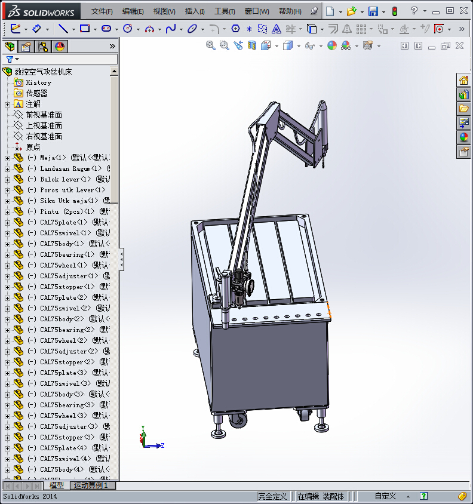Click the Hide/Show Items glasses icon

(309, 46)
